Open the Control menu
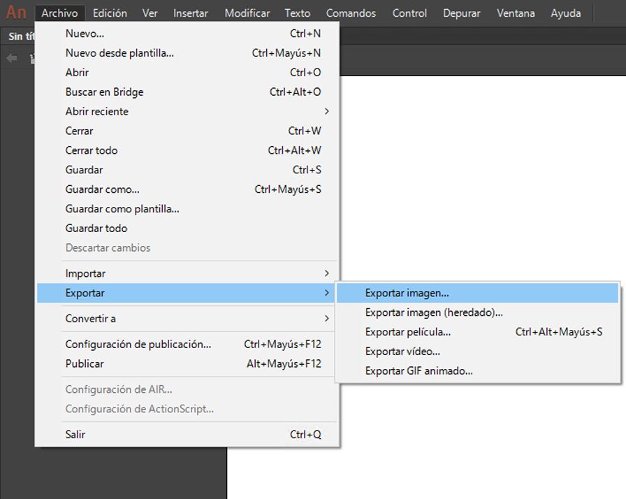 (409, 13)
